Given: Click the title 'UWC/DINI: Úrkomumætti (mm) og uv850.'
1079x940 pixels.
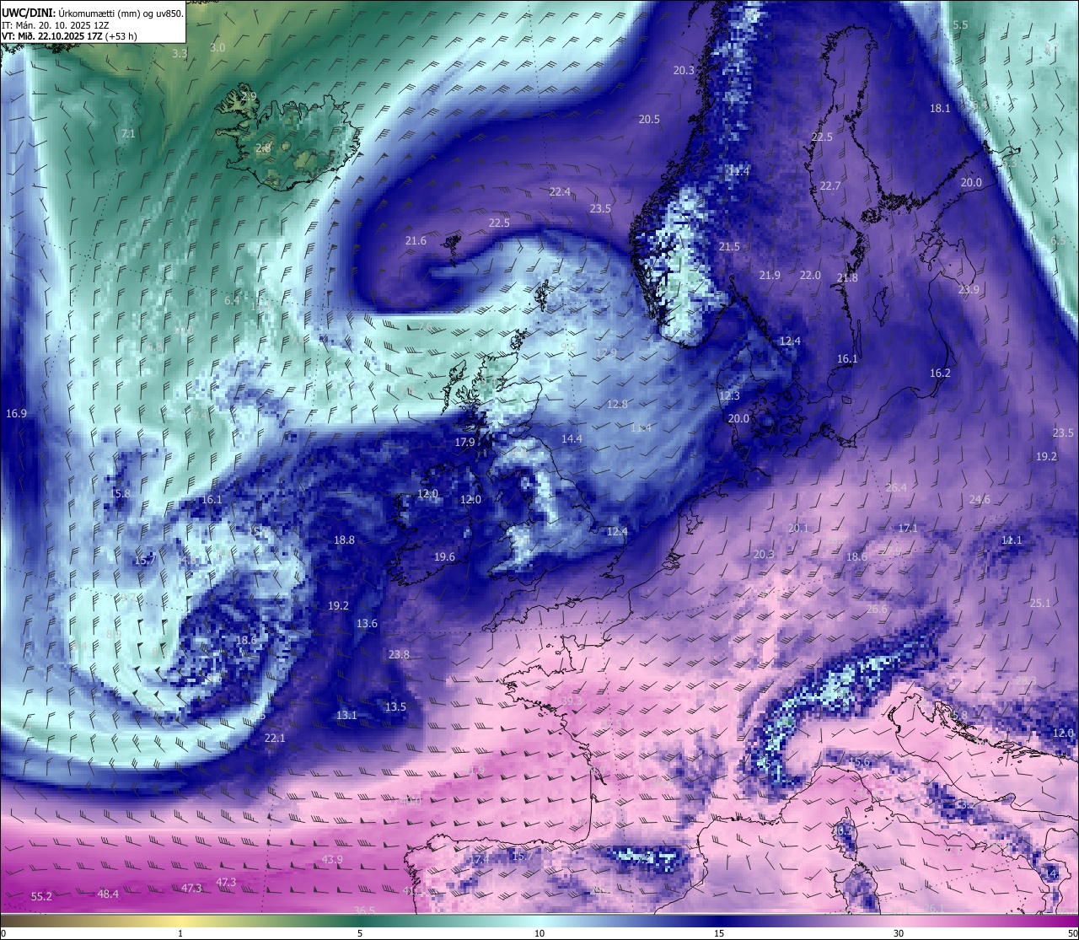Looking at the screenshot, I should 92,13.
